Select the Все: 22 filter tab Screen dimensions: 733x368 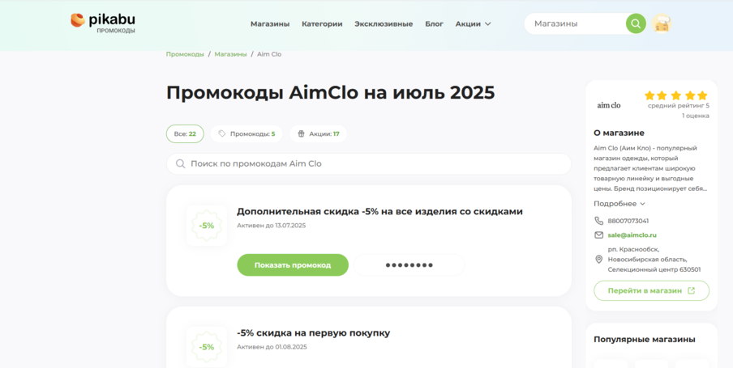tap(185, 134)
